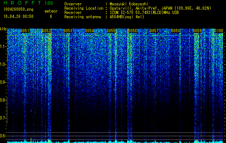Click the meteor label

(51, 11)
